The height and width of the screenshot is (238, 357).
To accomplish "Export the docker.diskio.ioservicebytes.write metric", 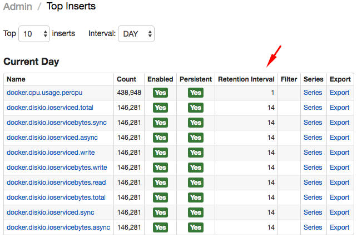I will click(x=340, y=168).
